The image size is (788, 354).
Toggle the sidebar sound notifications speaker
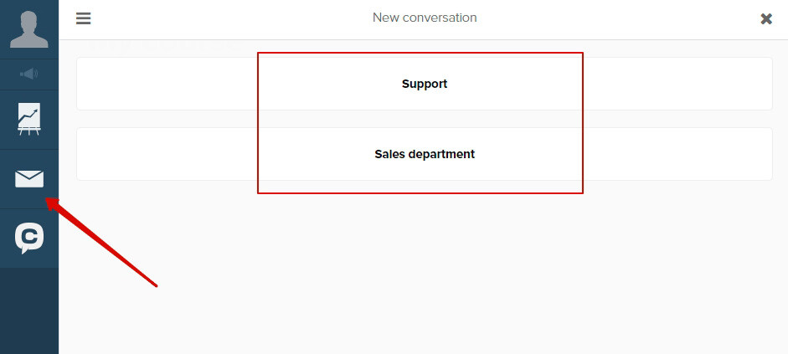point(29,74)
